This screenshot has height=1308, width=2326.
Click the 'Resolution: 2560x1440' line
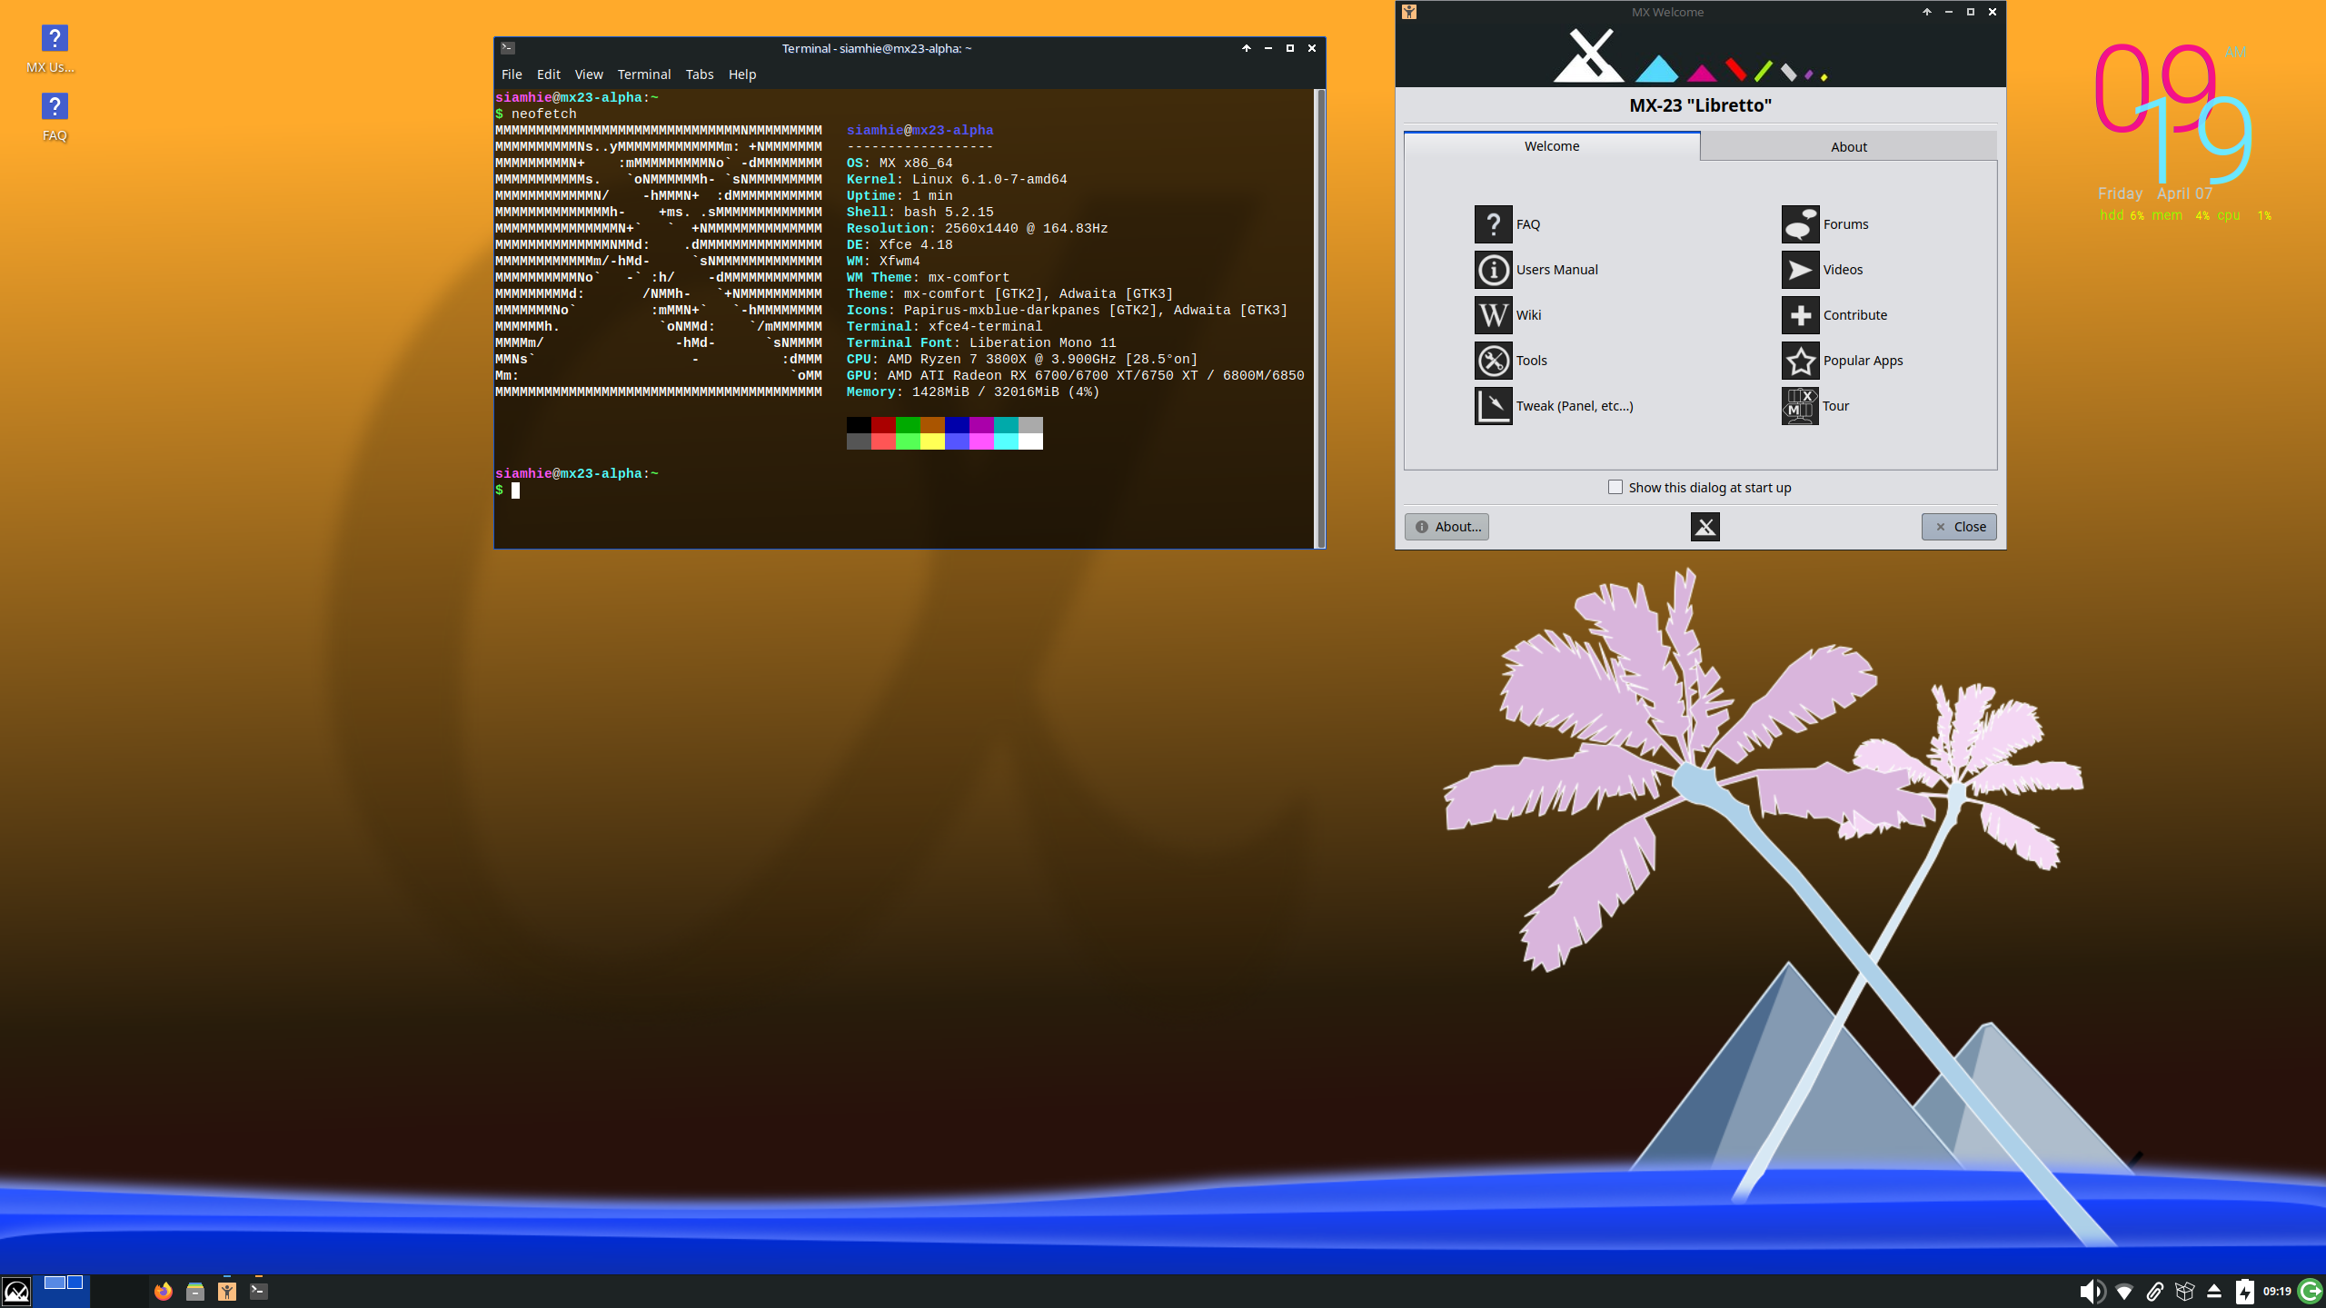coord(977,229)
